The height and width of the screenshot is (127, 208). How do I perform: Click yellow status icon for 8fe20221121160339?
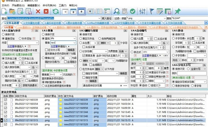pos(60,100)
